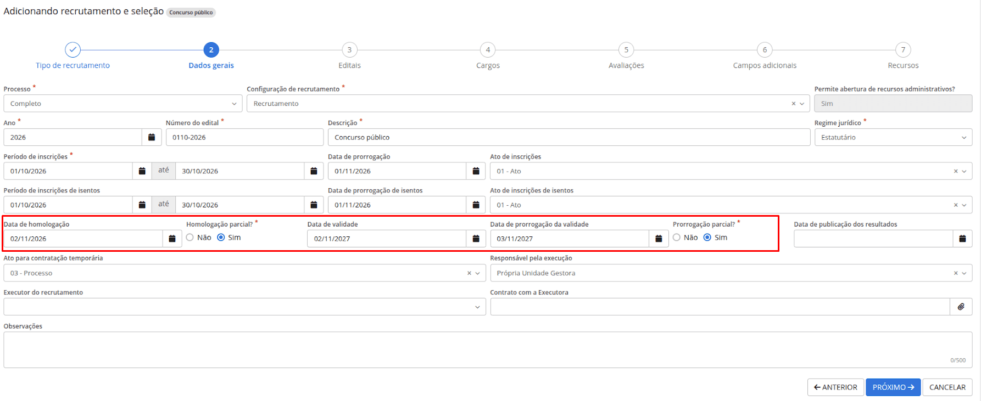Click the Observações text area

click(x=488, y=350)
